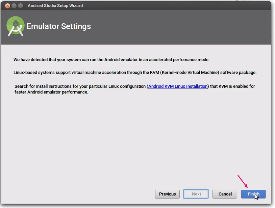
Task: Click the Finish button highlighted by the arrow
Action: [253, 194]
